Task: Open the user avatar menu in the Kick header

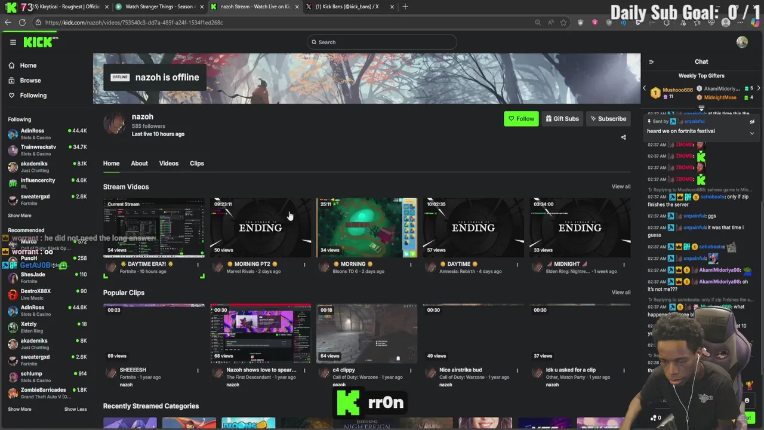Action: coord(742,42)
